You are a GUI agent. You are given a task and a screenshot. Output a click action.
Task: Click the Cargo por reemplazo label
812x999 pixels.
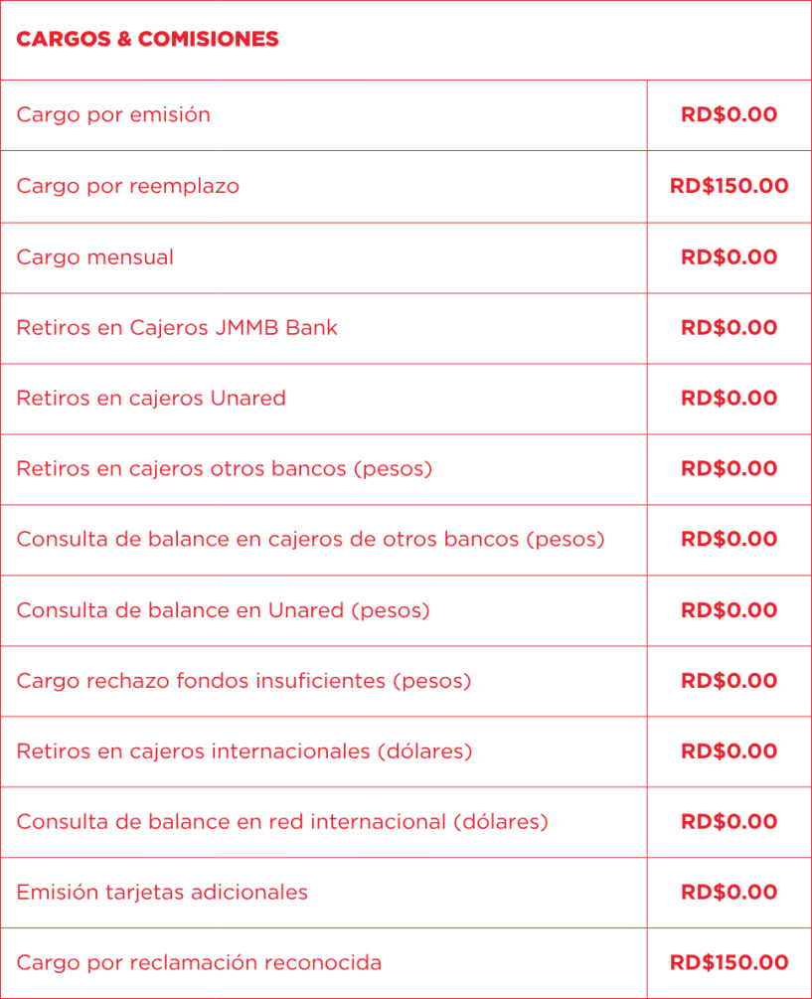click(127, 186)
